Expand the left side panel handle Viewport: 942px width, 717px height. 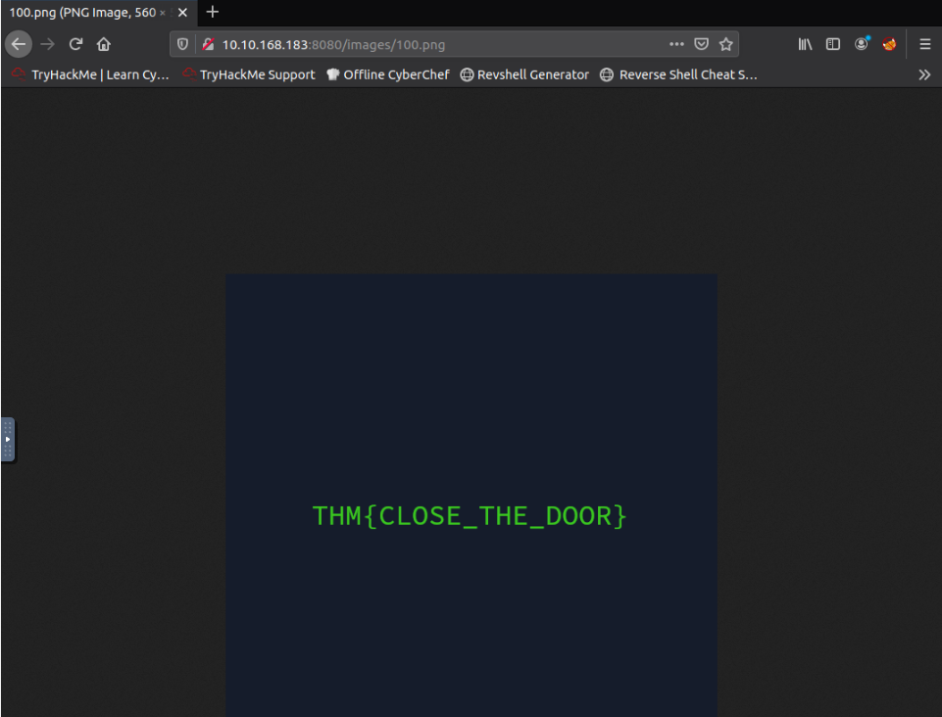(8, 440)
